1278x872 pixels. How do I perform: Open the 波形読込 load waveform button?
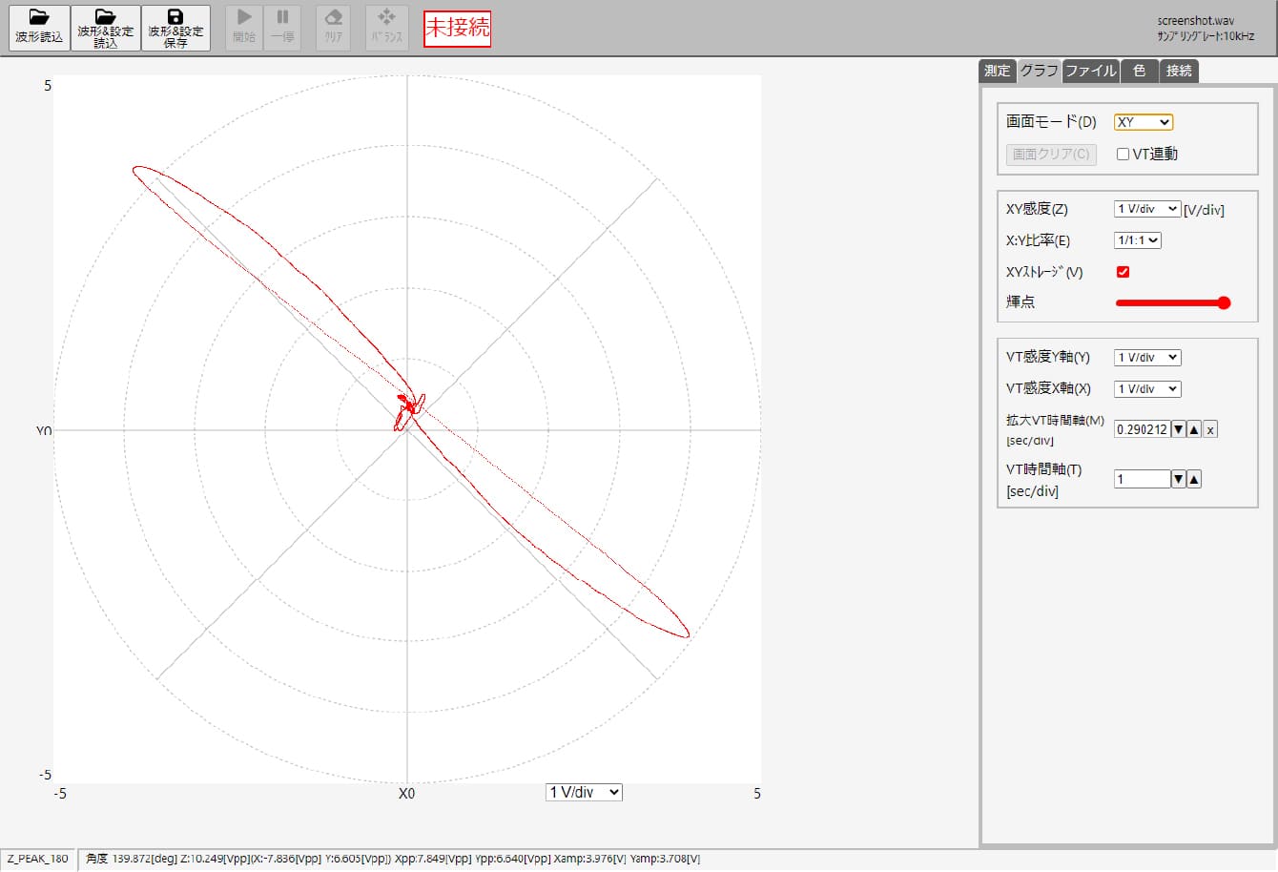point(39,28)
